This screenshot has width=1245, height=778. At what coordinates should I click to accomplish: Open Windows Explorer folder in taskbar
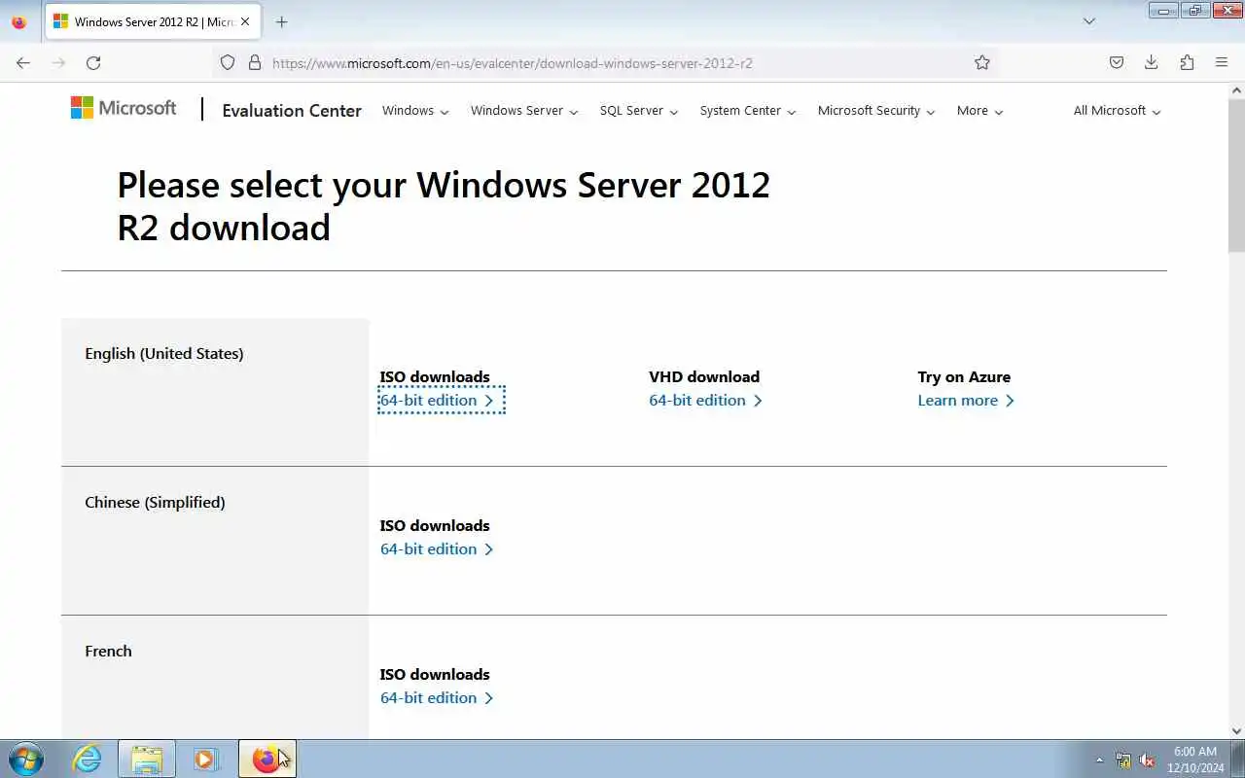click(147, 759)
